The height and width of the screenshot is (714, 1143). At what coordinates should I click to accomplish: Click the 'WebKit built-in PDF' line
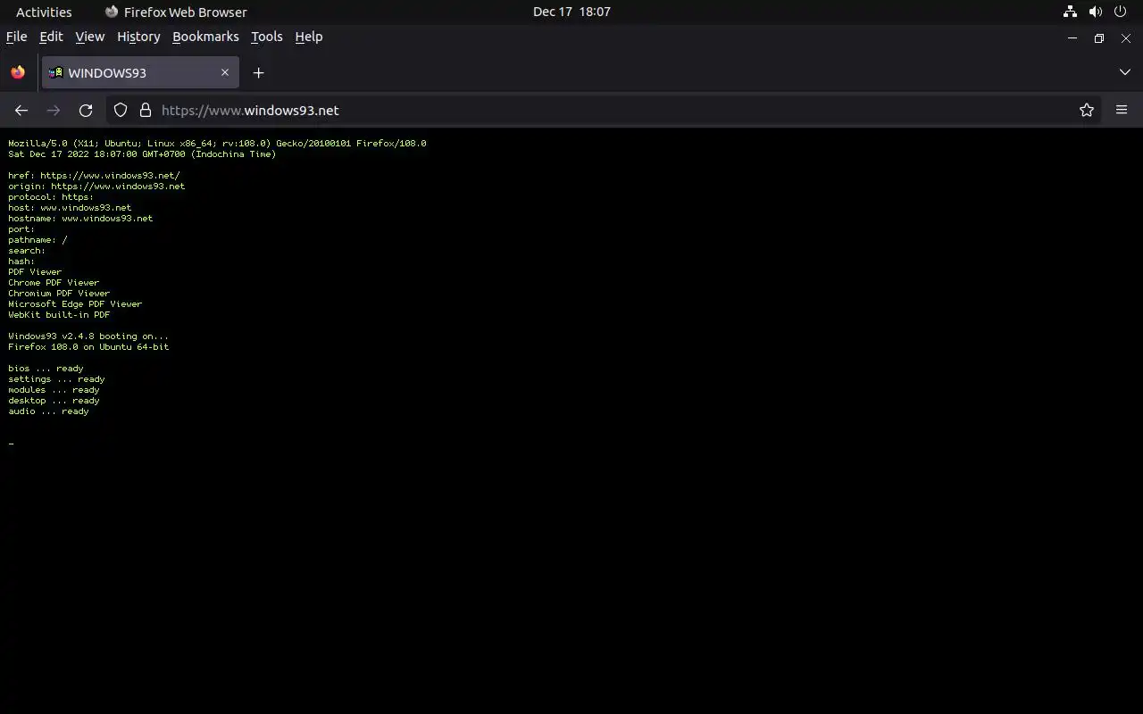pyautogui.click(x=59, y=315)
